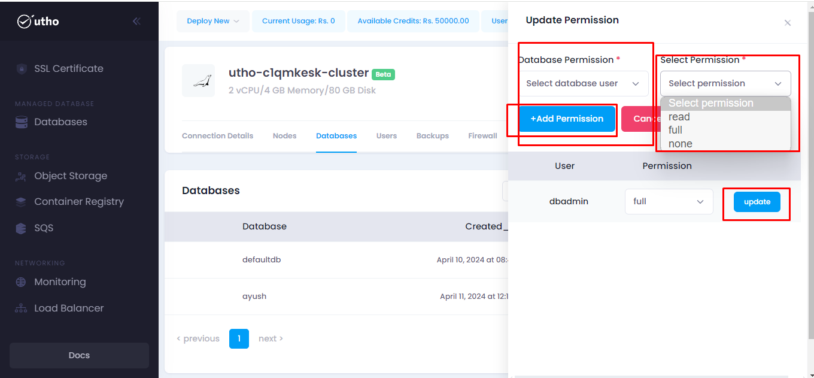Collapse the sidebar with double-chevron icon
This screenshot has height=378, width=814.
(x=136, y=22)
